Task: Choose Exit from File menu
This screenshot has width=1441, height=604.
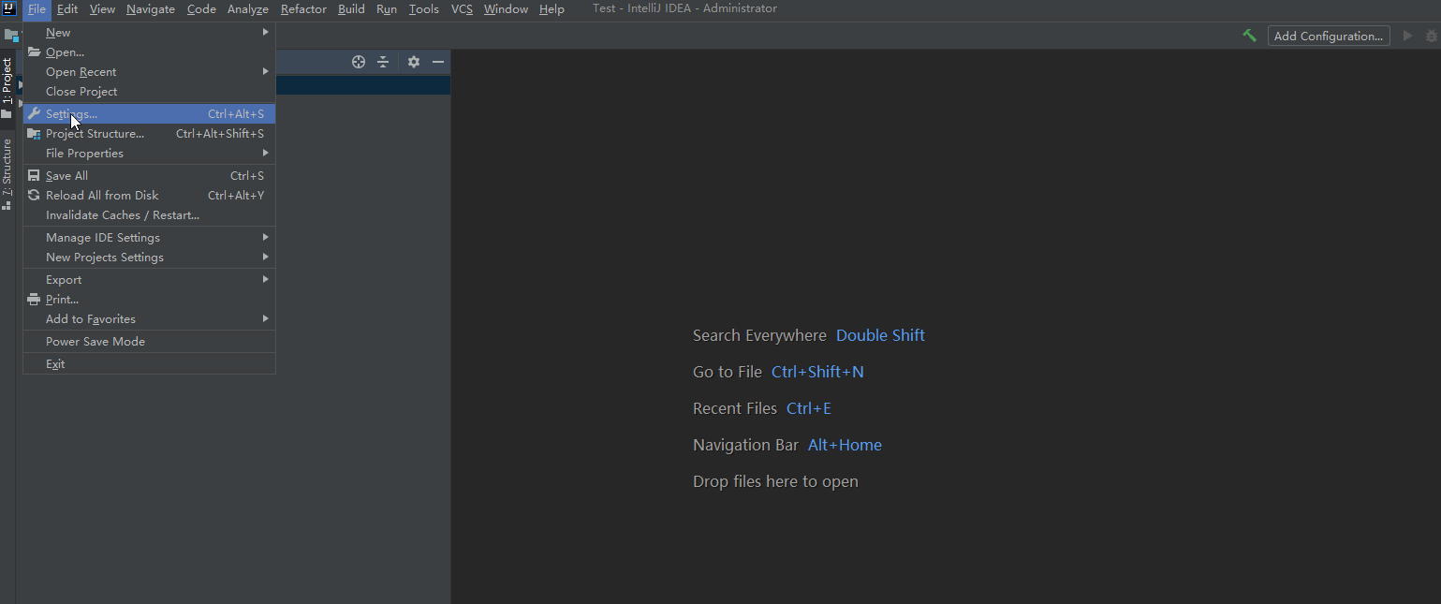Action: pos(149,364)
